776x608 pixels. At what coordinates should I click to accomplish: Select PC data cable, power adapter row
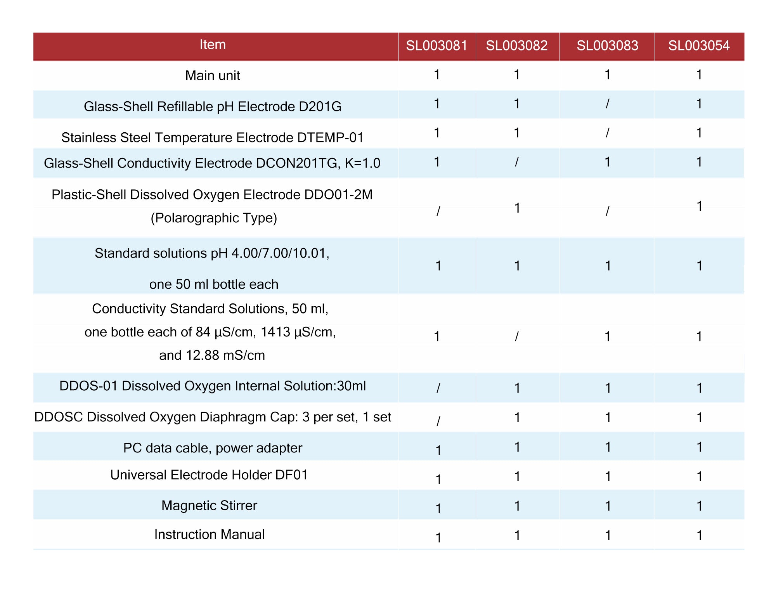coord(213,448)
